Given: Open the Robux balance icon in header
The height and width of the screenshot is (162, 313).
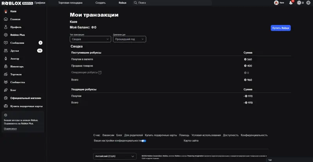Looking at the screenshot, I should (299, 3).
